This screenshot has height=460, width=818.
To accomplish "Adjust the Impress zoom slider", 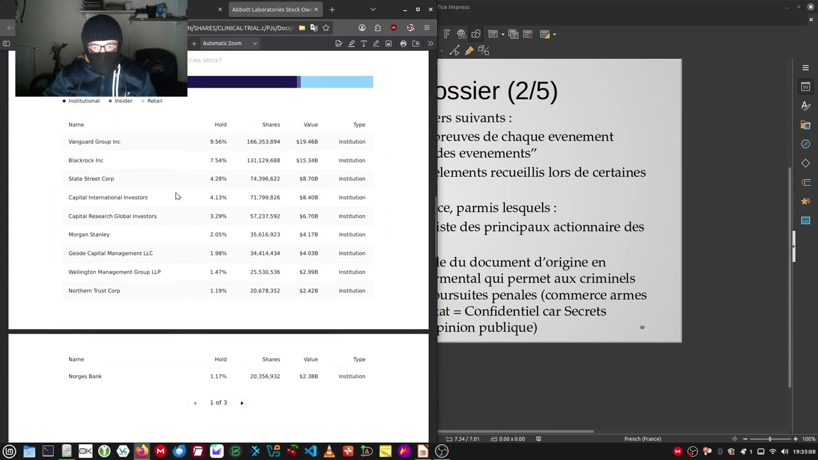I will pos(770,439).
